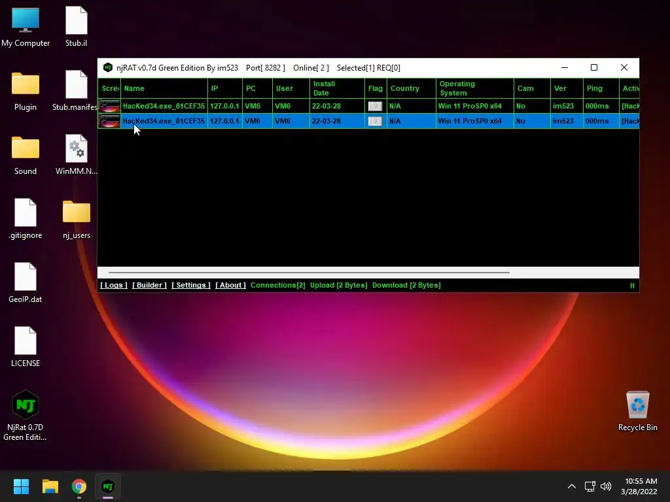Click the Cam column header
Screen dimensions: 670x502
pyautogui.click(x=532, y=88)
